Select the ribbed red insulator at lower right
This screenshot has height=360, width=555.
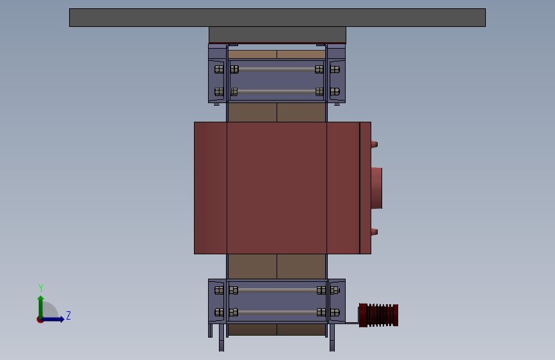coord(378,315)
